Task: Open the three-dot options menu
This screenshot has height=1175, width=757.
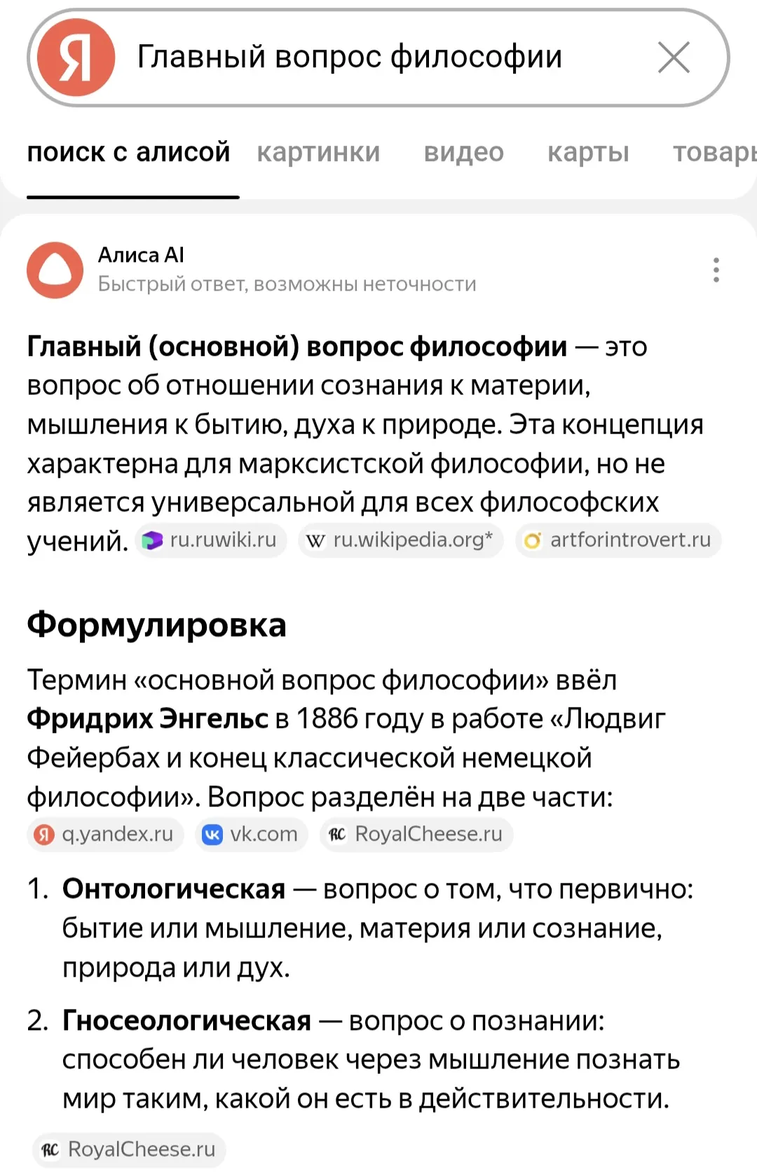Action: 716,270
